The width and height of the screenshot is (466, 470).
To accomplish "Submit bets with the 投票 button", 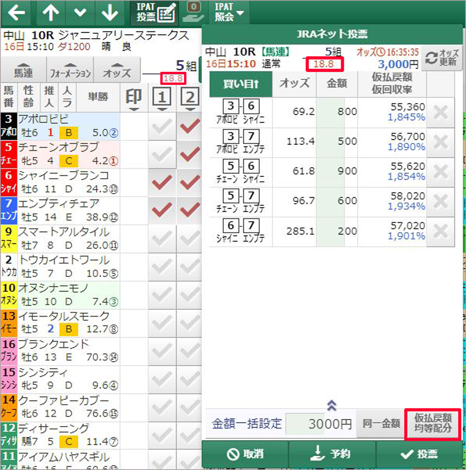I will point(419,454).
